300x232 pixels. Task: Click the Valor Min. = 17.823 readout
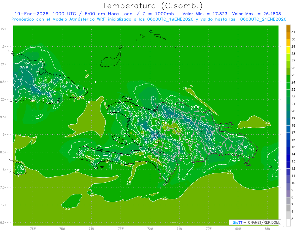[205, 14]
